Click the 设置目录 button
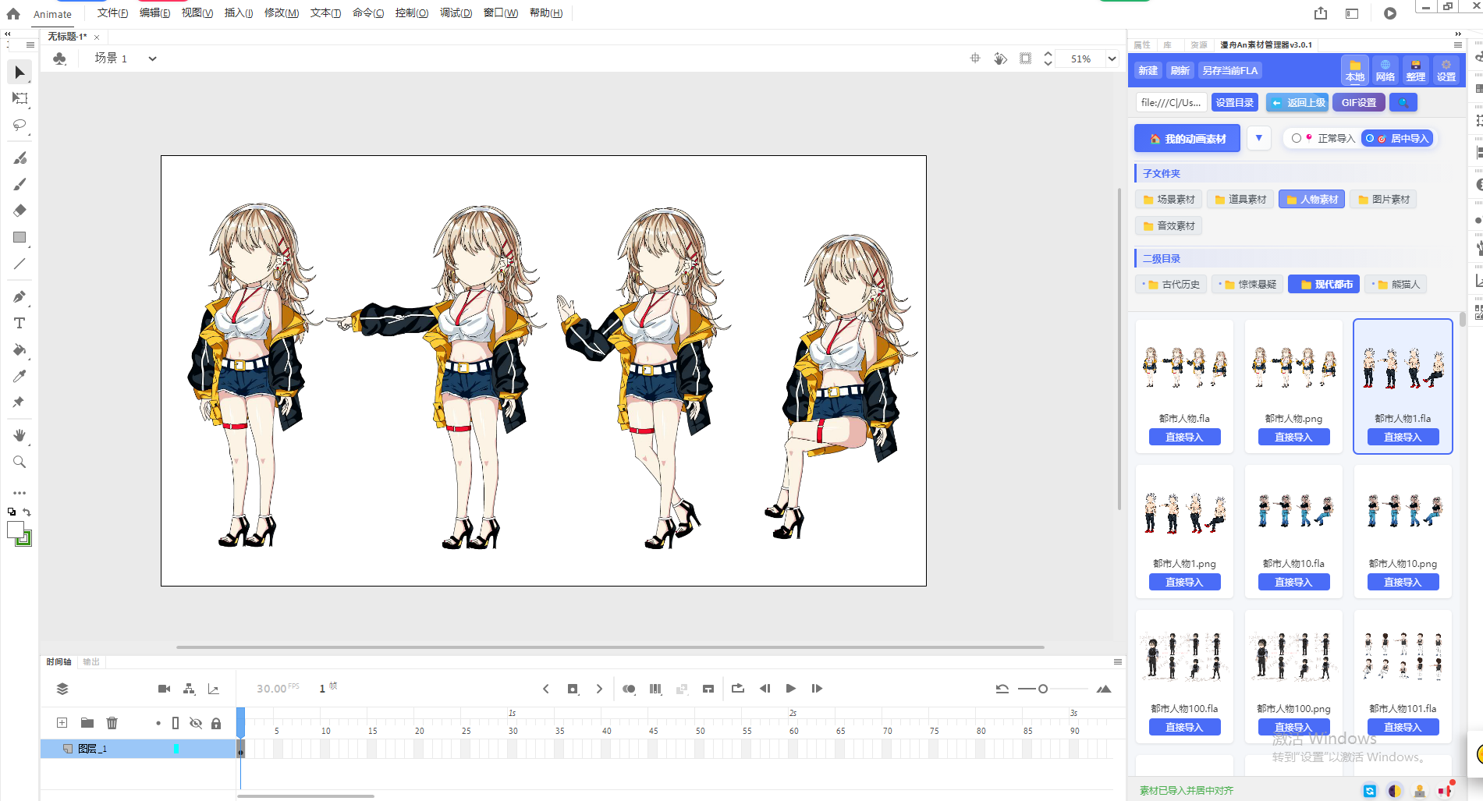The width and height of the screenshot is (1483, 801). click(x=1235, y=102)
